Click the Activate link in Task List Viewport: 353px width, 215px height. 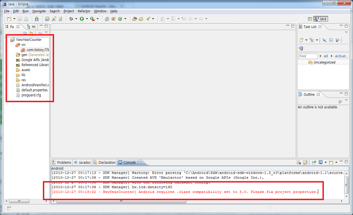tap(341, 56)
